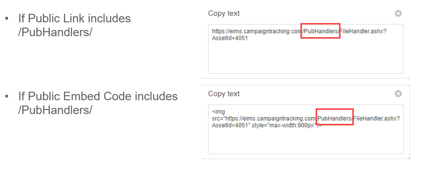The height and width of the screenshot is (169, 423).
Task: Close the upper Copy text dialog
Action: click(398, 14)
